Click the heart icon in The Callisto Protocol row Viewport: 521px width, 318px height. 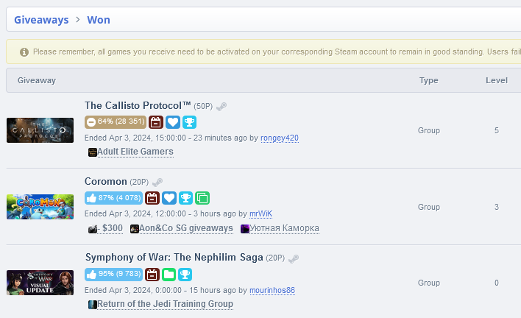pos(173,122)
